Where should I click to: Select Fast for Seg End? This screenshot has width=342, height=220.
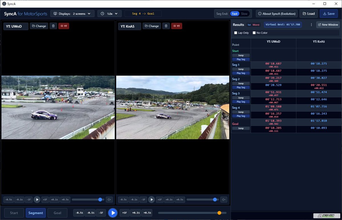[x=235, y=14]
